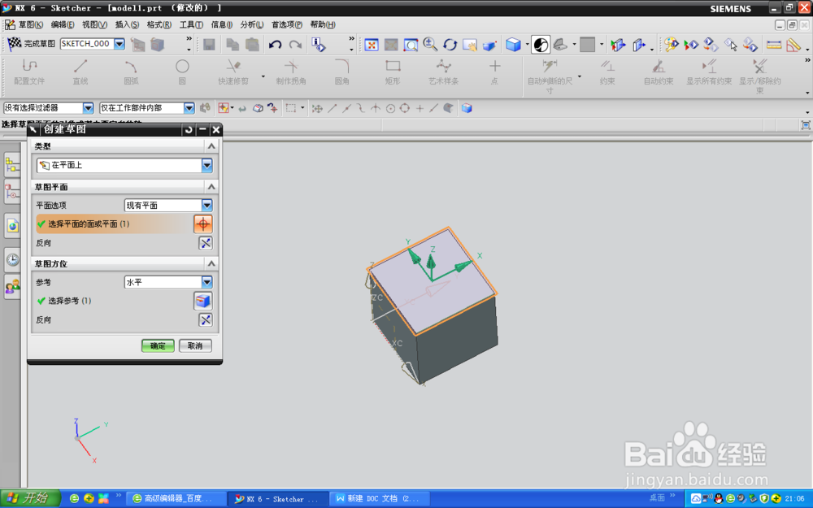
Task: Click the full screen icon at right of cue line
Action: (805, 125)
